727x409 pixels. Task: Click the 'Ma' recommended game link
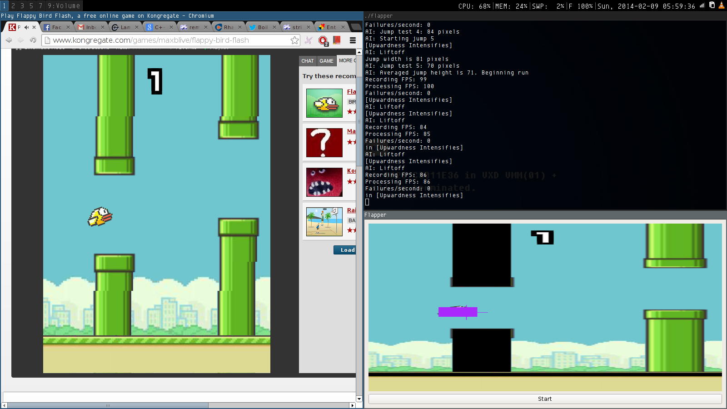351,131
